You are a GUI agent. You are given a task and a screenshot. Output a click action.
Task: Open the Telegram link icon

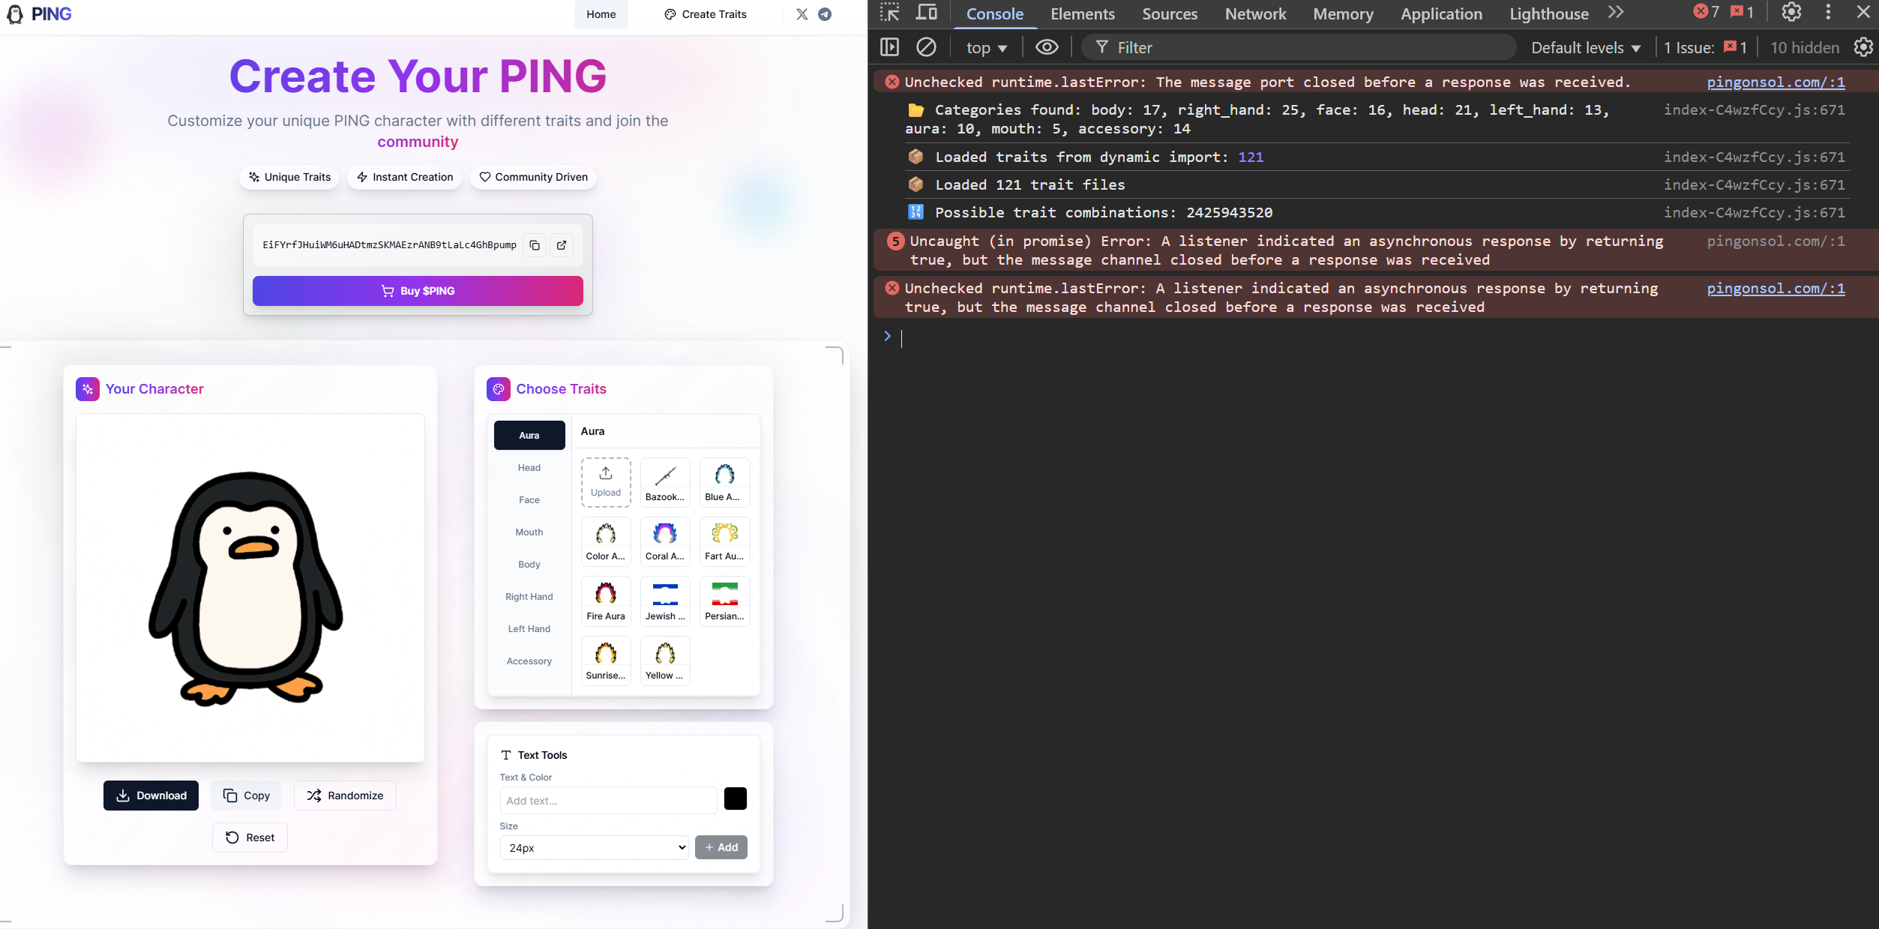click(x=825, y=14)
